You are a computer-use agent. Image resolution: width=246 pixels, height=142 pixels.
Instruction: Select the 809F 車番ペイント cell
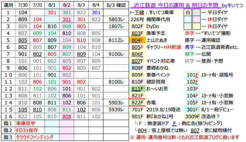coord(137,75)
